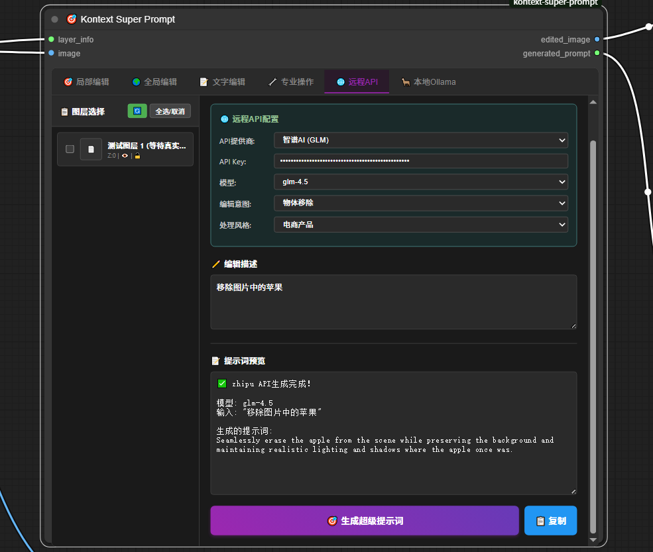Click the 测试图层 1 document thumbnail icon
Image resolution: width=653 pixels, height=552 pixels.
(91, 149)
